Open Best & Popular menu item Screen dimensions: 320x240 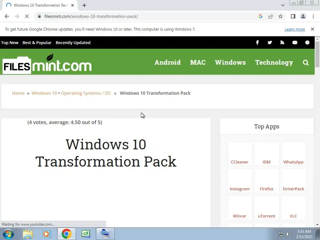click(x=37, y=42)
